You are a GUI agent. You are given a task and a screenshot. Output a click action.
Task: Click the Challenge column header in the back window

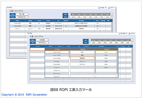(x=103, y=21)
